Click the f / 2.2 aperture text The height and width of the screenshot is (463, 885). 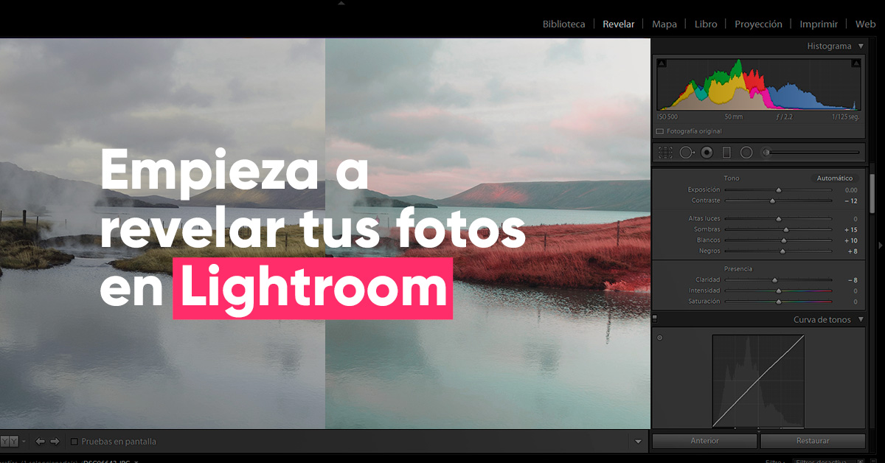coord(785,116)
